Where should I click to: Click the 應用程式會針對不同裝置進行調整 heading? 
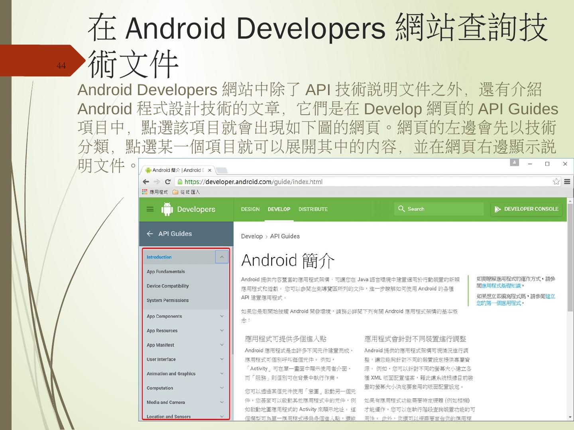click(x=415, y=339)
